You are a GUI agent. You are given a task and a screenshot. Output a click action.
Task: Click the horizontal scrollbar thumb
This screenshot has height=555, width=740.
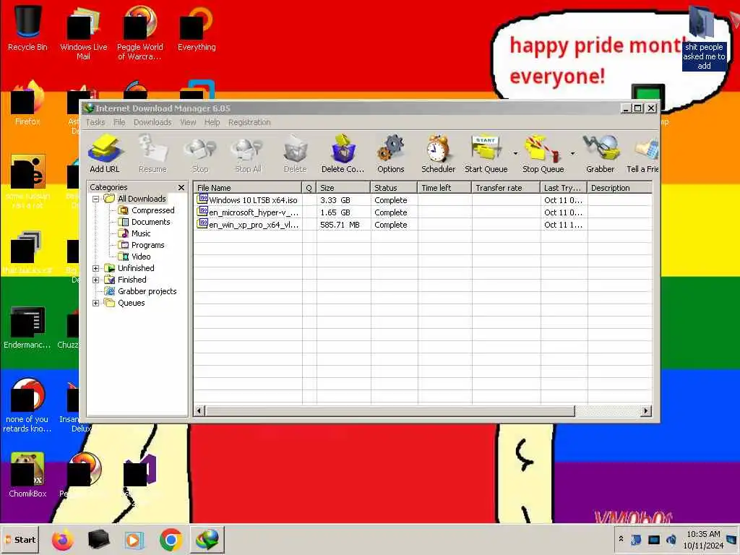[x=390, y=411]
